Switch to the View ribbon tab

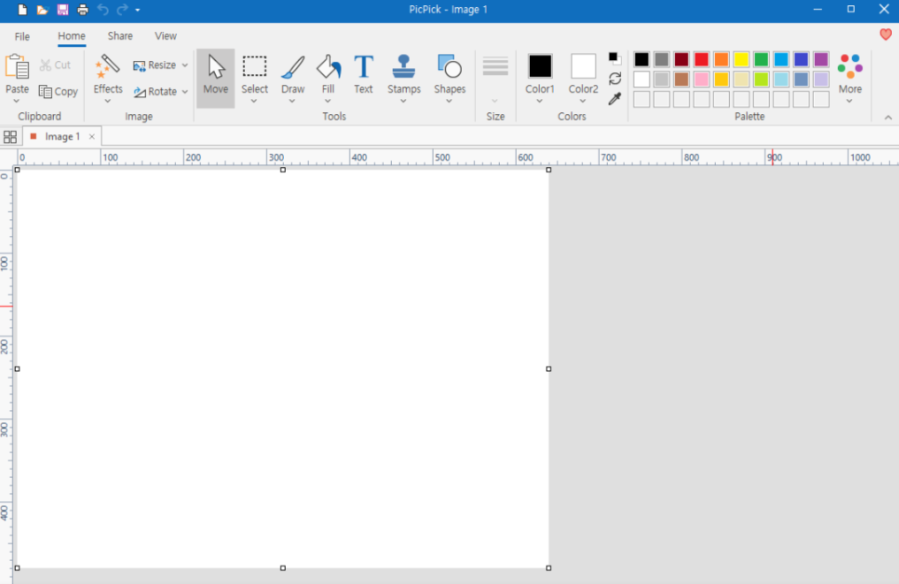pyautogui.click(x=165, y=36)
